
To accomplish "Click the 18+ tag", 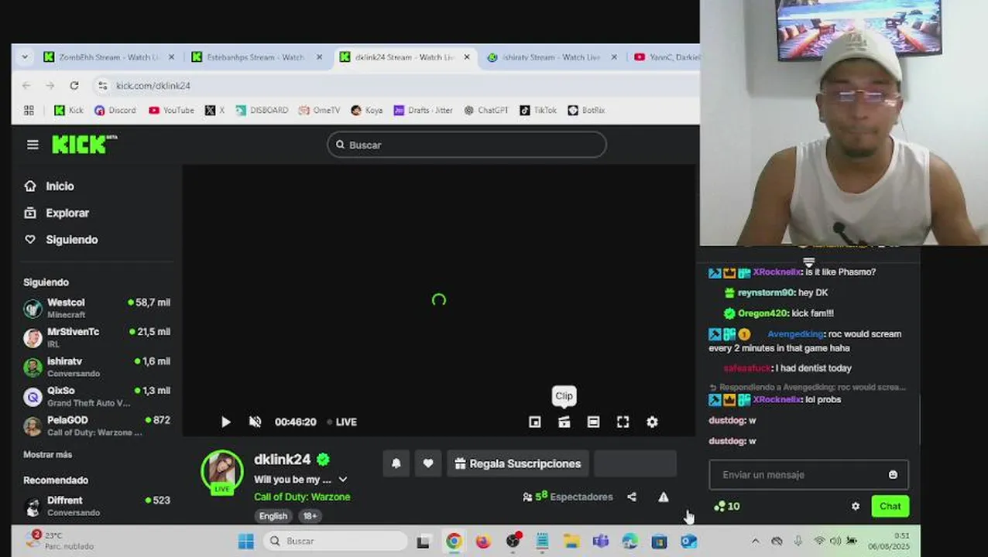I will pyautogui.click(x=310, y=516).
